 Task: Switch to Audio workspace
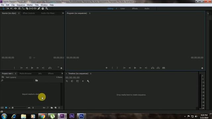(x=147, y=9)
